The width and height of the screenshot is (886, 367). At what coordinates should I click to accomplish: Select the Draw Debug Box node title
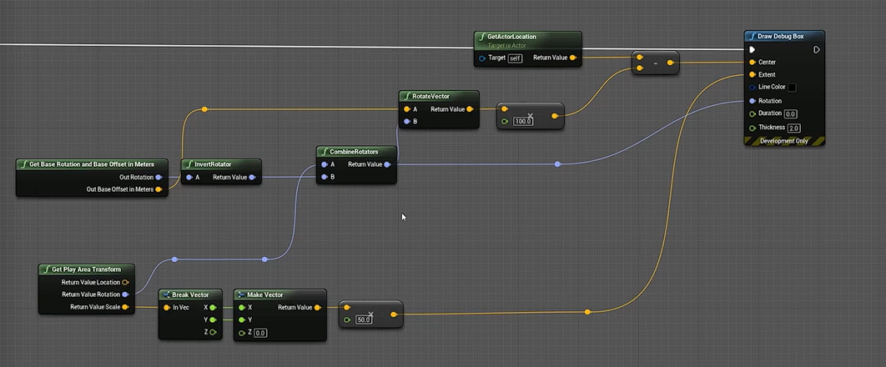pos(780,36)
